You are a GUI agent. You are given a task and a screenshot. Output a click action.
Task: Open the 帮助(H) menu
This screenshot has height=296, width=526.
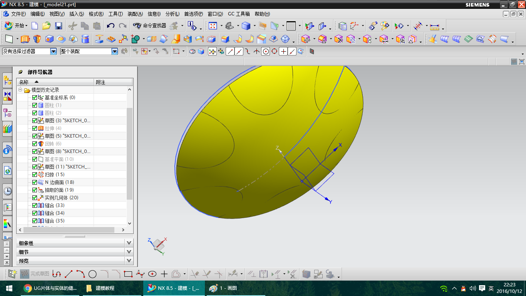(x=262, y=14)
